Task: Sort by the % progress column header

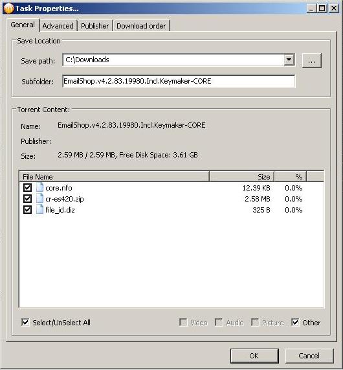Action: click(290, 177)
